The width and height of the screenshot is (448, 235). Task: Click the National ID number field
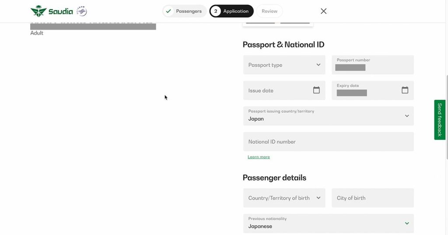tap(328, 142)
